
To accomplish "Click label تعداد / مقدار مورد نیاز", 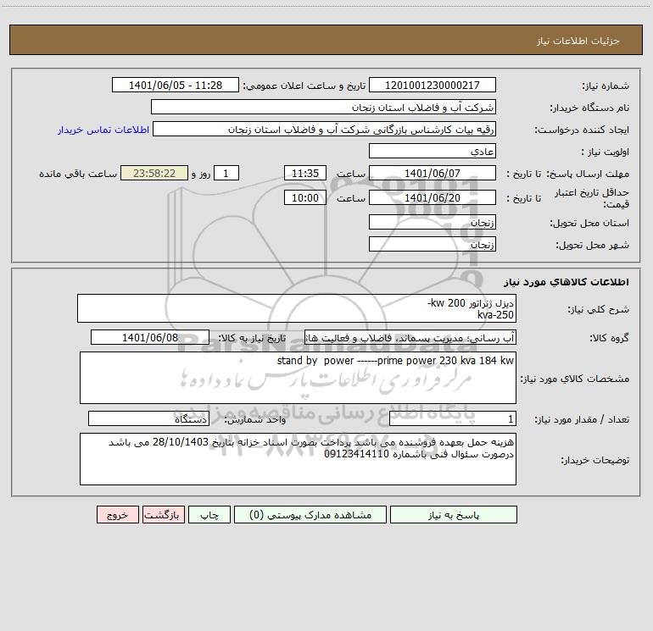I will point(582,419).
